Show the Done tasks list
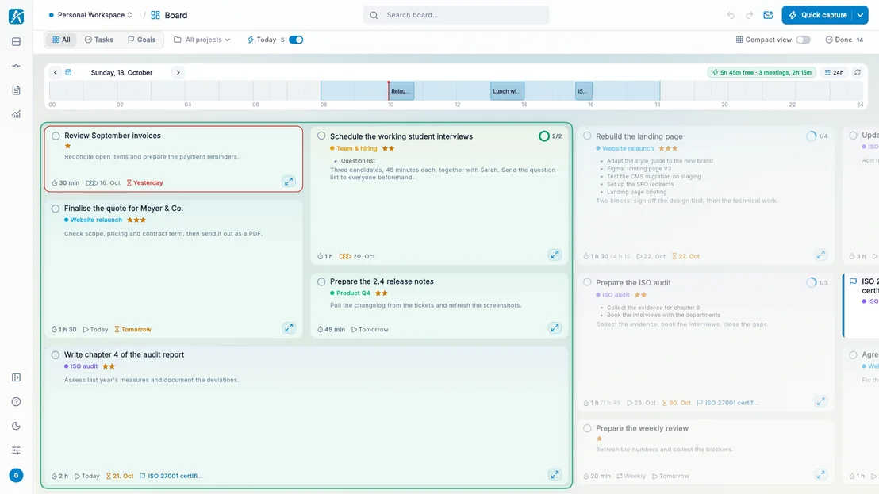Screen dimensions: 879x494 (x=844, y=40)
